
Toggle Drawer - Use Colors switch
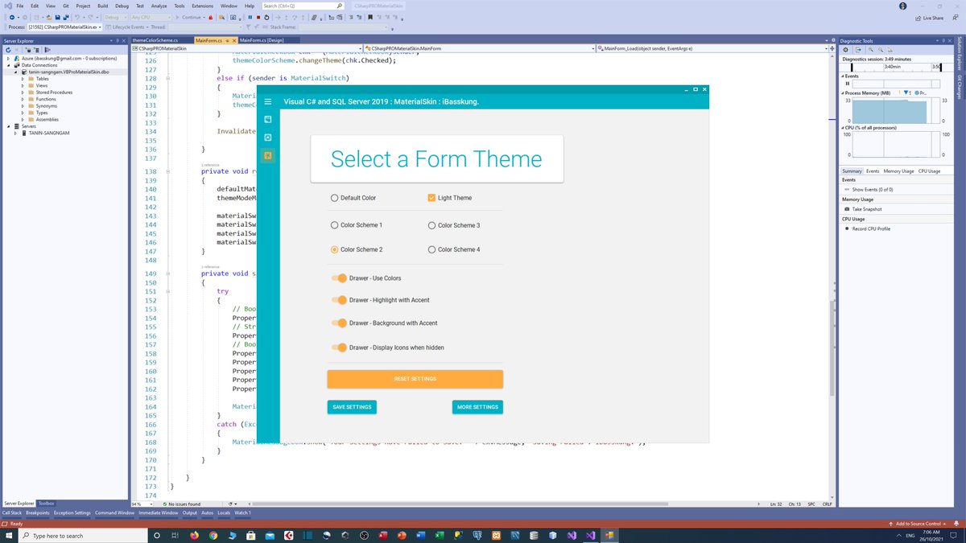[x=338, y=278]
